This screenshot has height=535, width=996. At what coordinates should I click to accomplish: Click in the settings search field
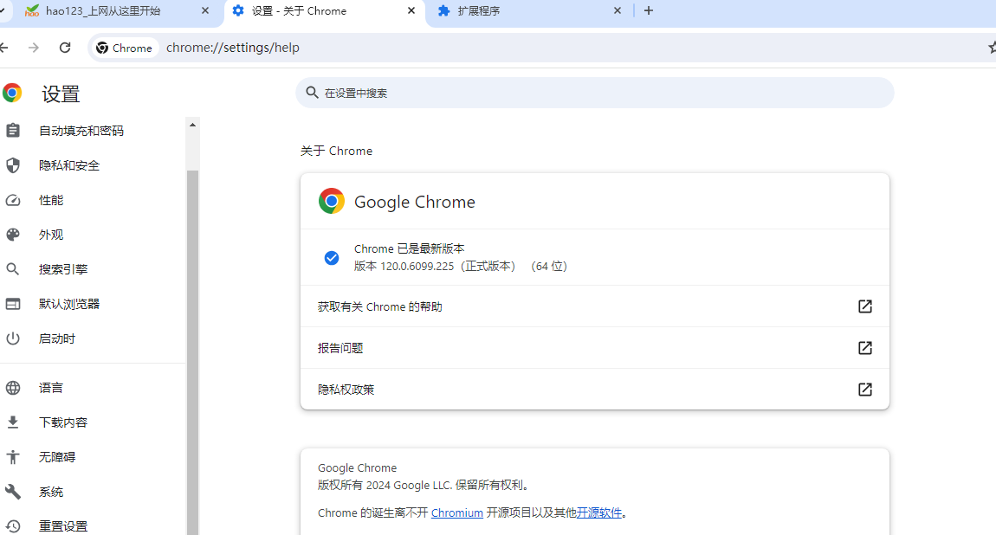coord(595,92)
